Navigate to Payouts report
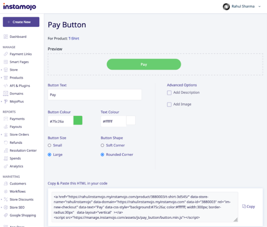Viewport: 267px width, 227px height. point(16,127)
